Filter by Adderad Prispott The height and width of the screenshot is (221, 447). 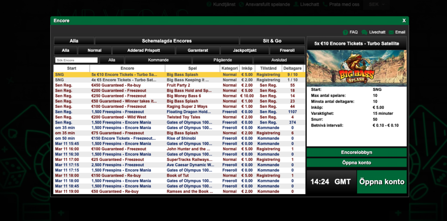tap(144, 50)
